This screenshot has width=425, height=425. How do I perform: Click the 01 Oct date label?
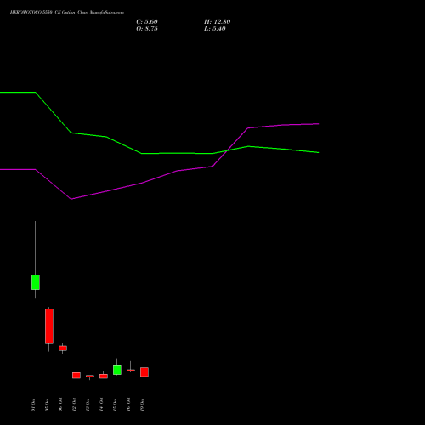pyautogui.click(x=33, y=405)
